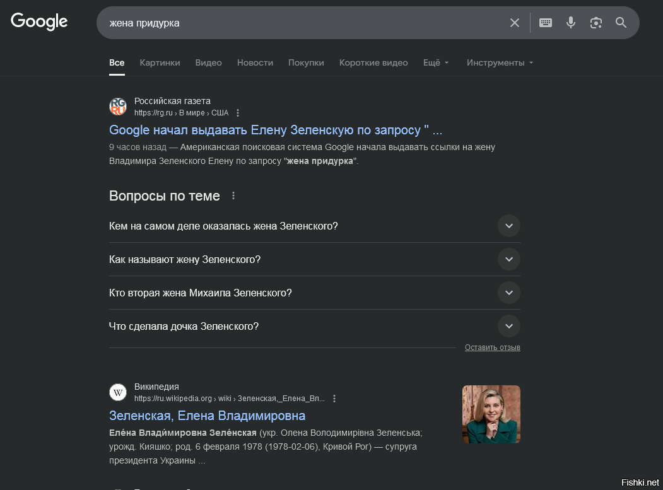Switch to the Картинки tab
Image resolution: width=663 pixels, height=490 pixels.
click(160, 62)
